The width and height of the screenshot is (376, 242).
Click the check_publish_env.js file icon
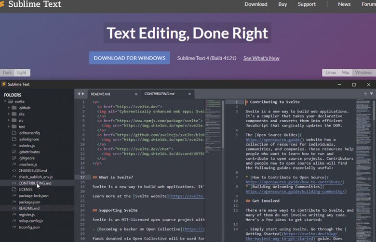(x=14, y=177)
